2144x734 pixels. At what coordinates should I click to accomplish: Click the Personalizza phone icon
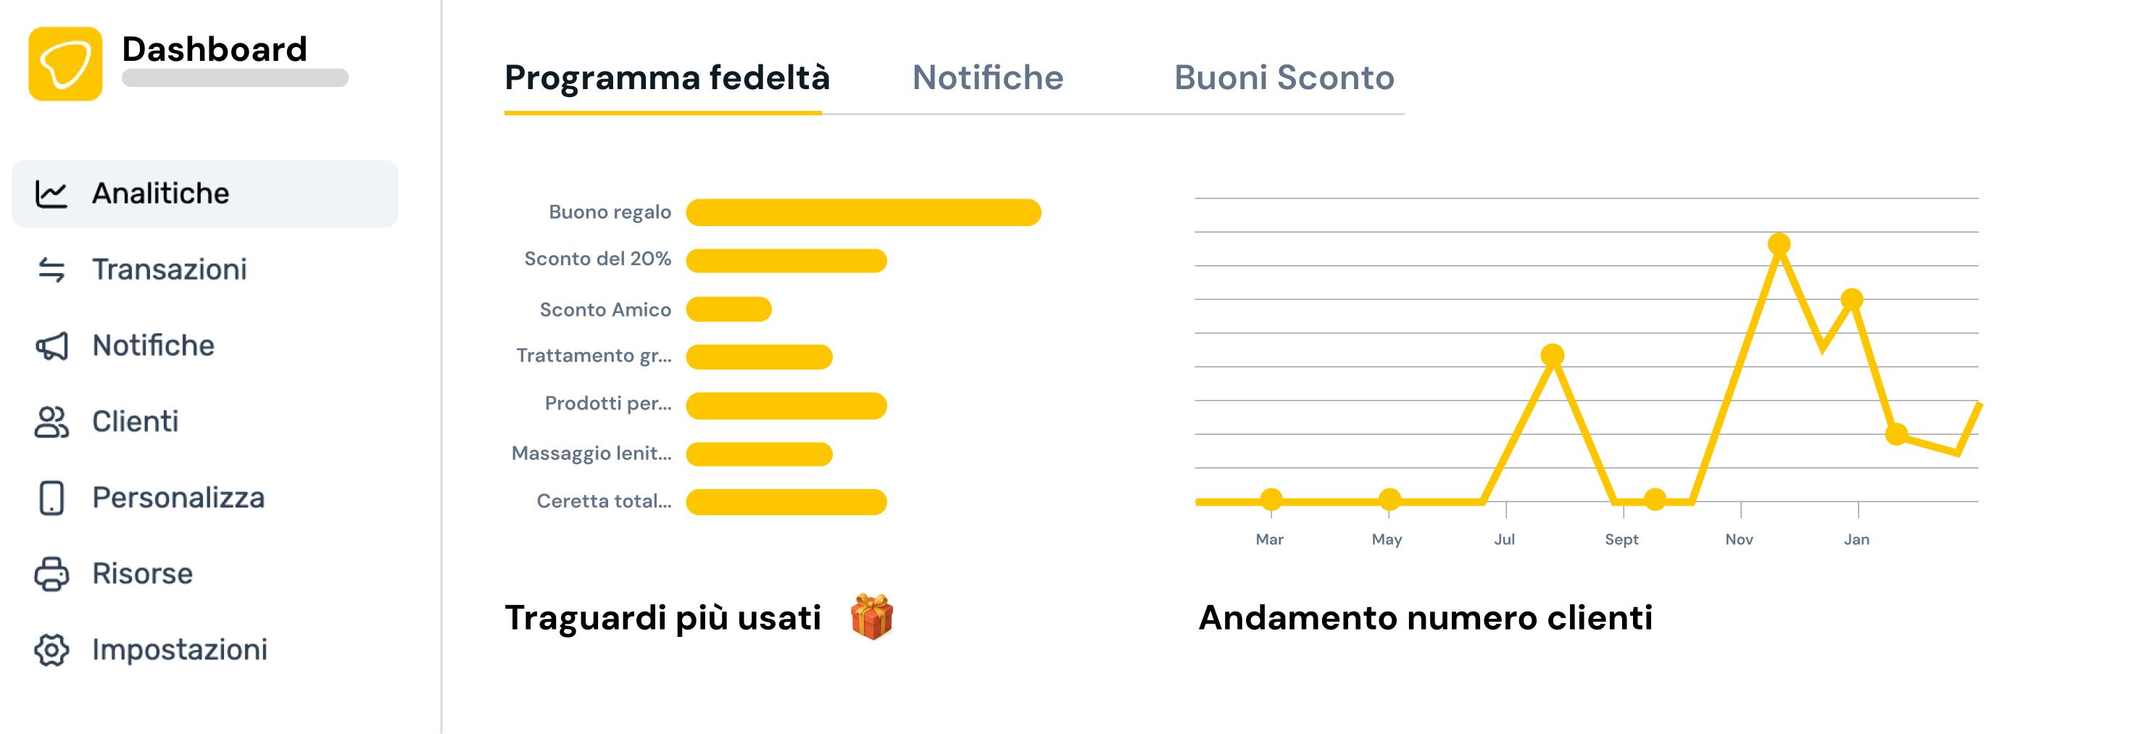pyautogui.click(x=51, y=498)
